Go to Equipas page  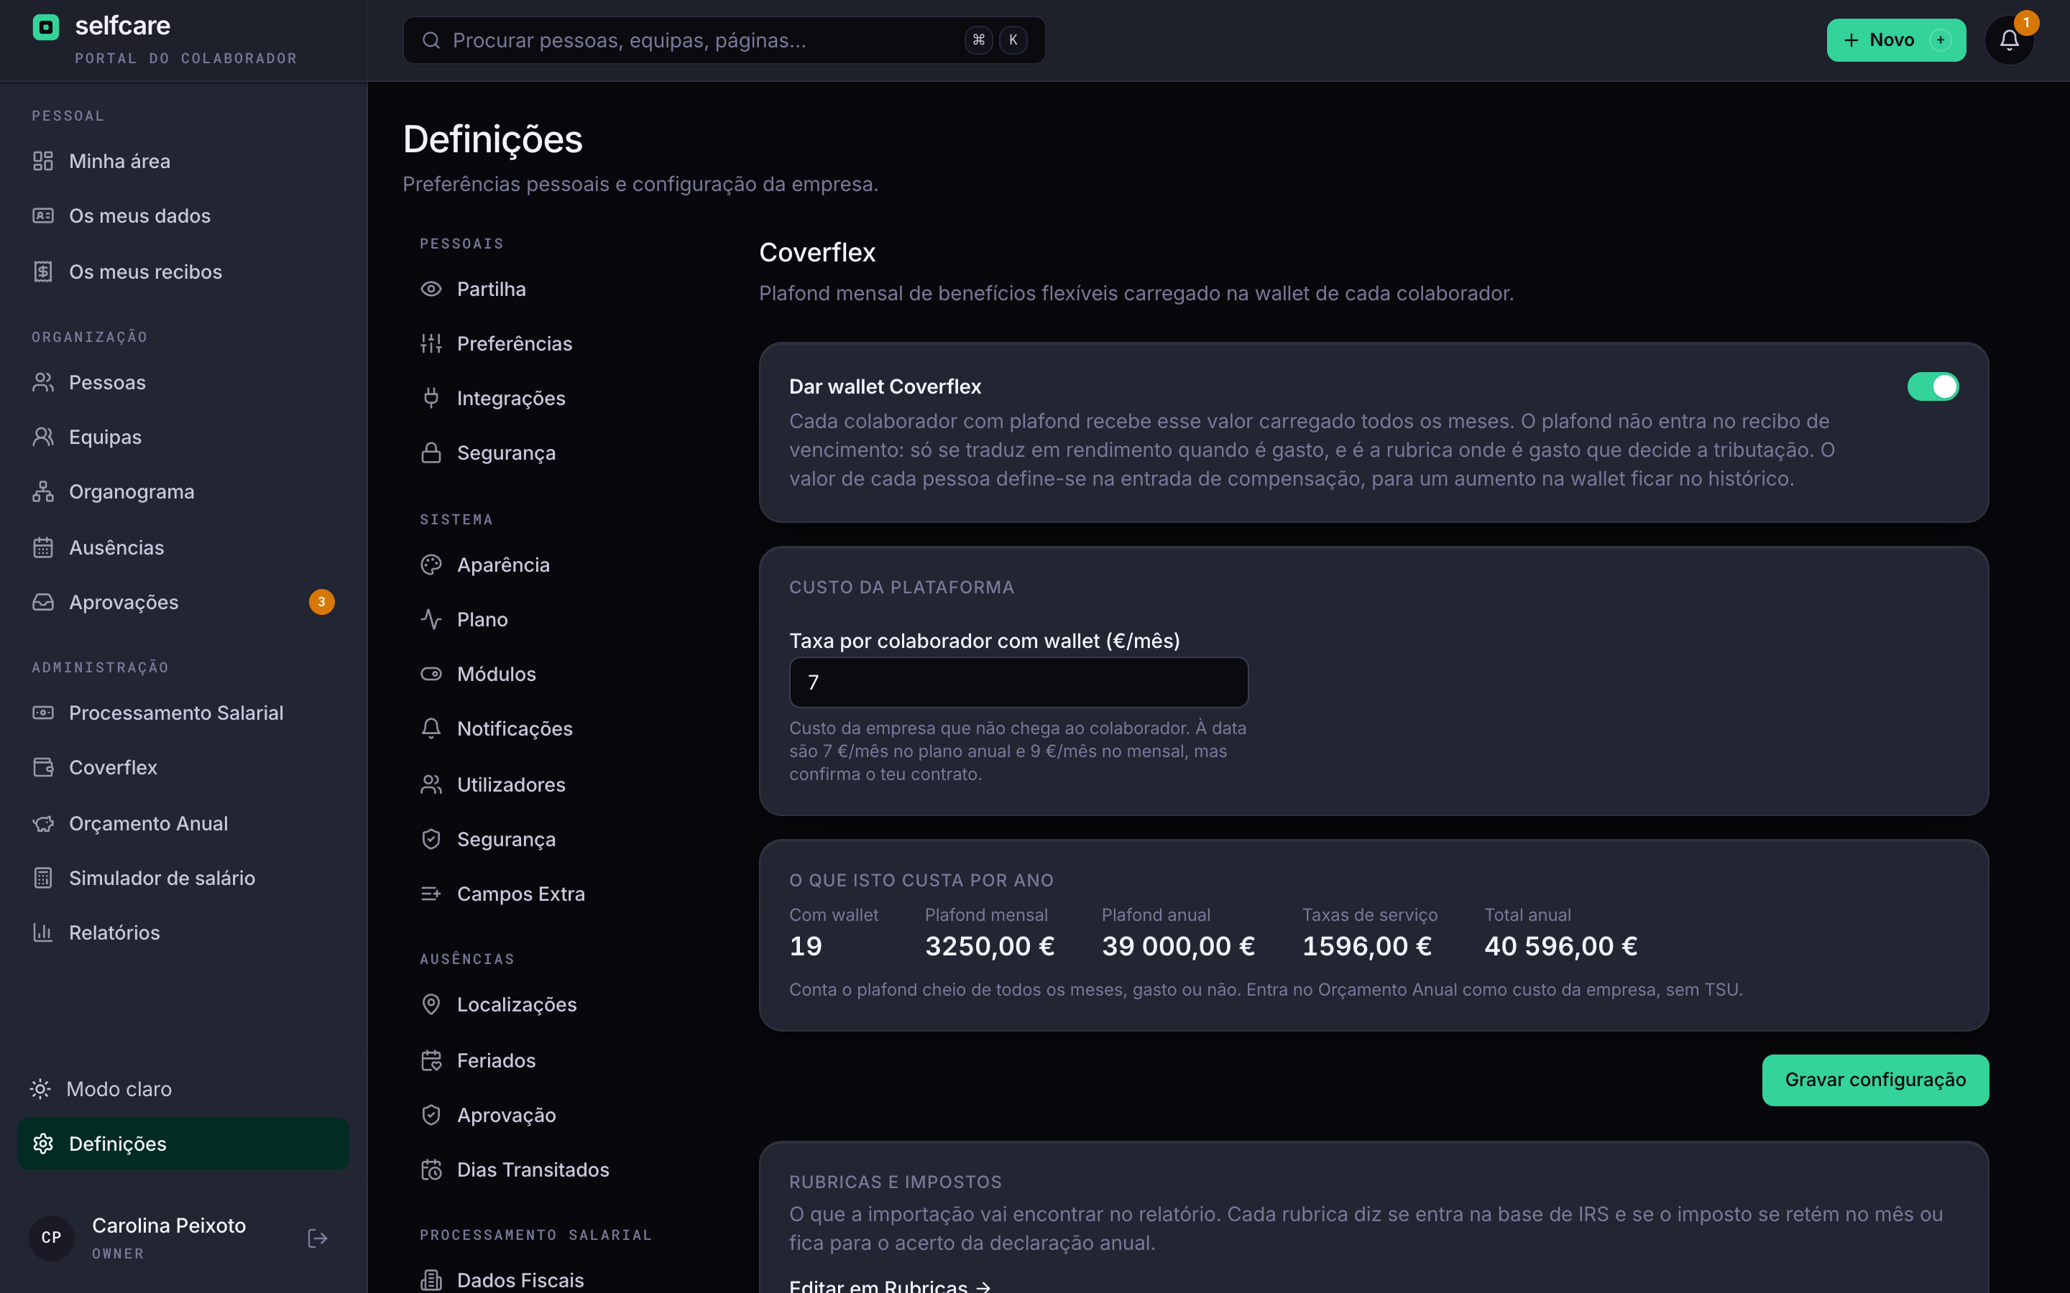click(x=183, y=437)
